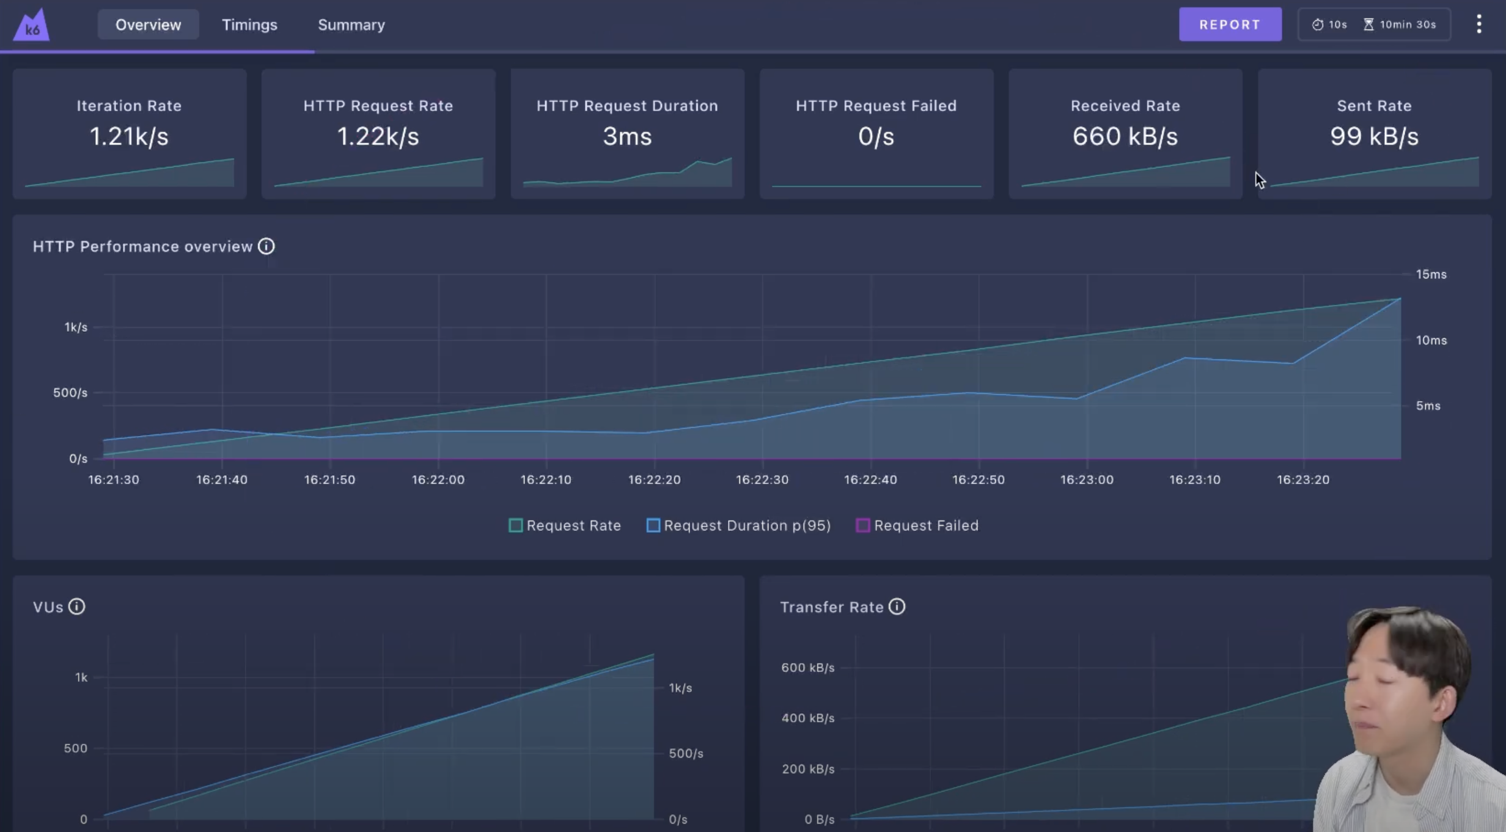Screen dimensions: 1506x832
Task: Click the Iteration Rate stat card
Action: [x=129, y=134]
